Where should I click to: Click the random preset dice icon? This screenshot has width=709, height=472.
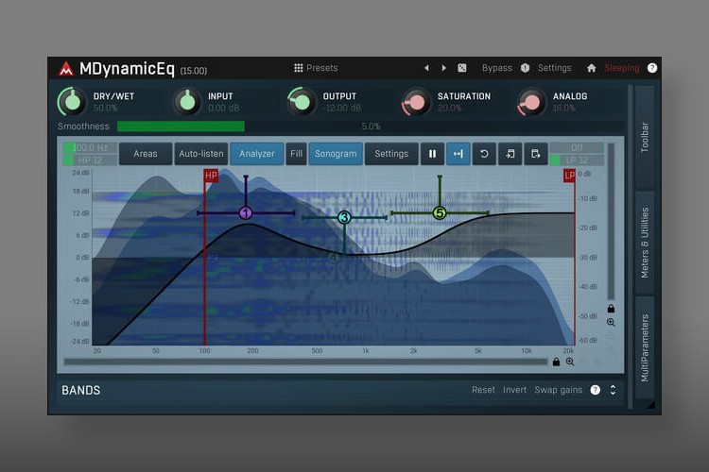coord(461,68)
